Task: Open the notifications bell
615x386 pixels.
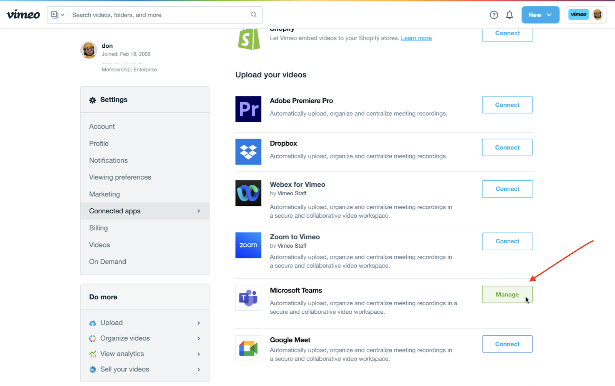Action: click(x=509, y=15)
